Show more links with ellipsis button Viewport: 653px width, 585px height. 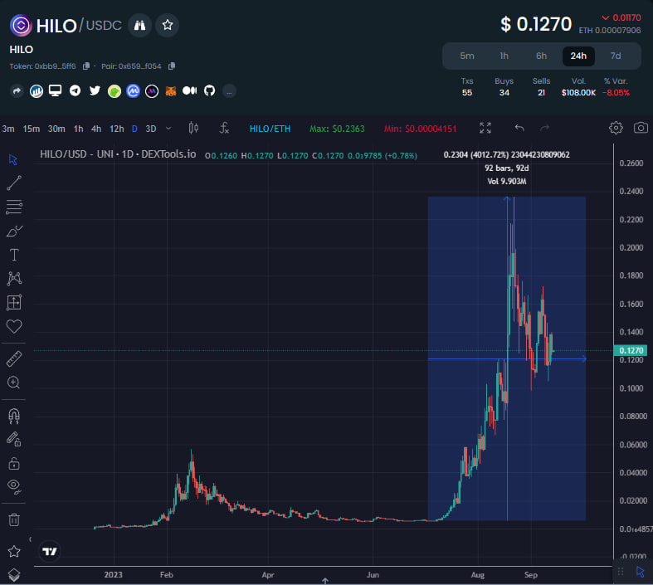(x=229, y=90)
